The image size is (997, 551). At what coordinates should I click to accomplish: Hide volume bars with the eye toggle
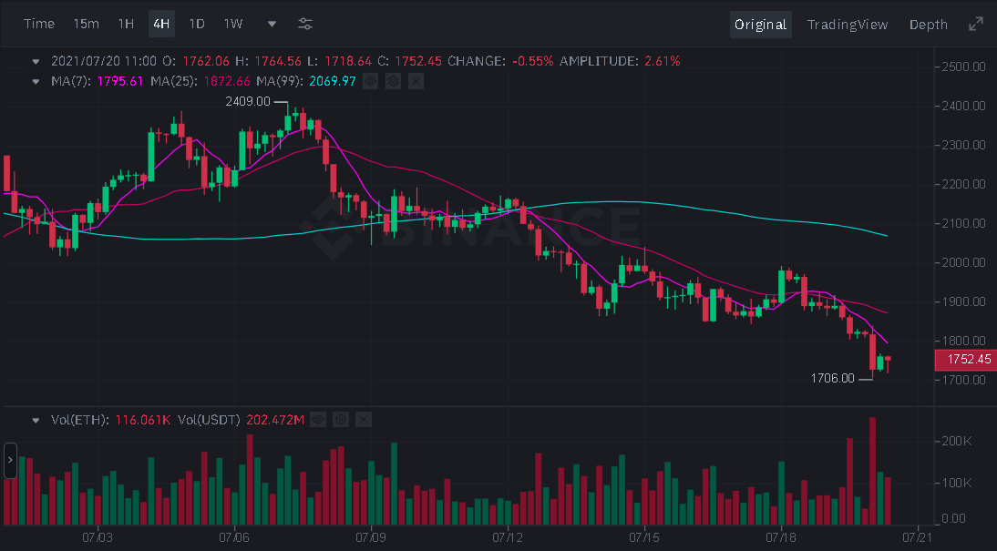coord(317,420)
